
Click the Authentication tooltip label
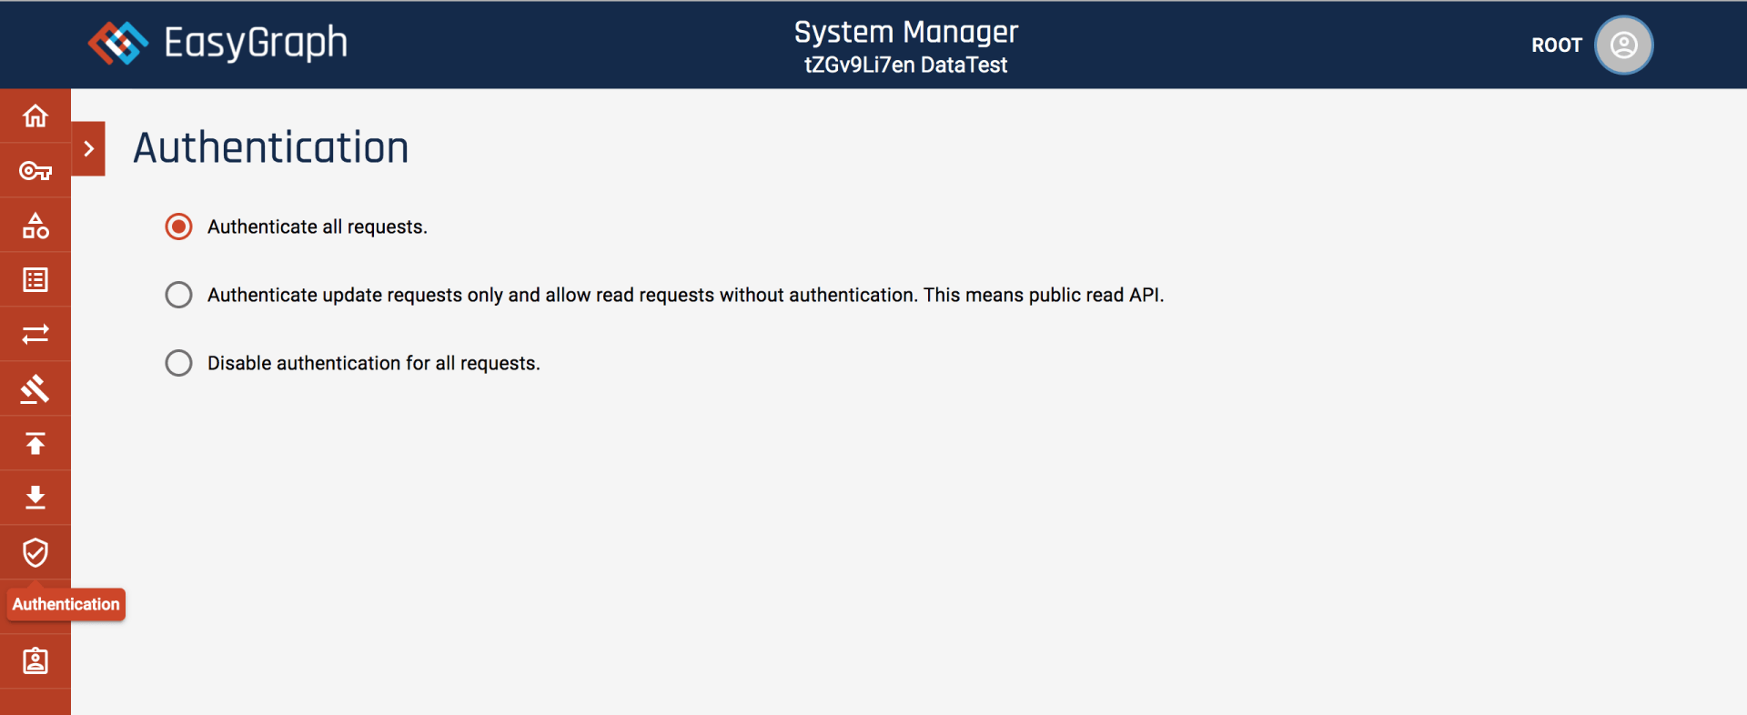[66, 605]
